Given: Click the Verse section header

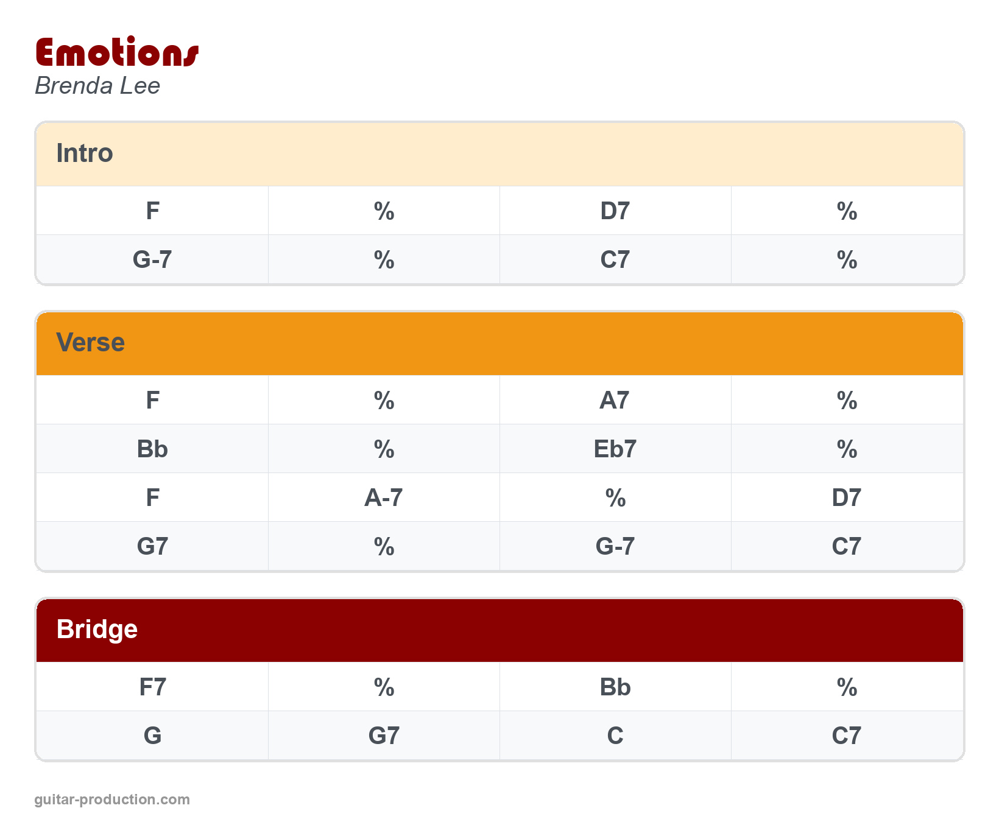Looking at the screenshot, I should [x=90, y=343].
